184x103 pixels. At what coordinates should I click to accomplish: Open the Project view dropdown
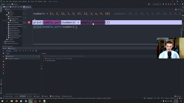(6, 7)
